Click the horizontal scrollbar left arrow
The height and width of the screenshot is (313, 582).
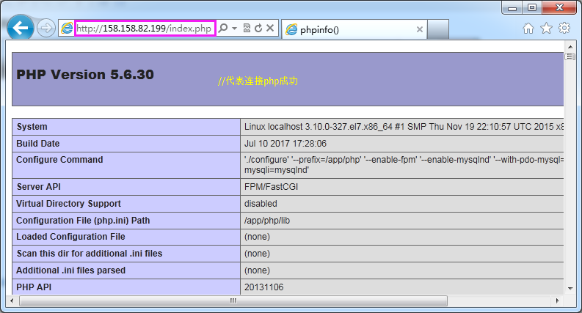(12, 301)
